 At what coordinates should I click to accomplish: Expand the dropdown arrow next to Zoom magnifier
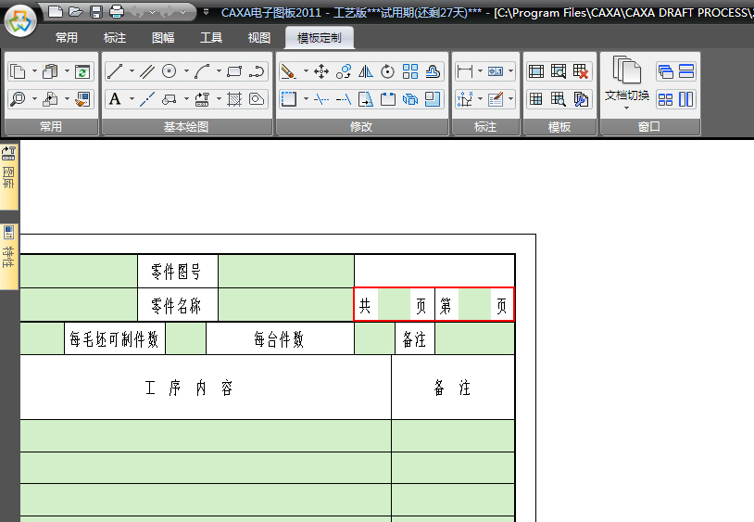(x=35, y=99)
